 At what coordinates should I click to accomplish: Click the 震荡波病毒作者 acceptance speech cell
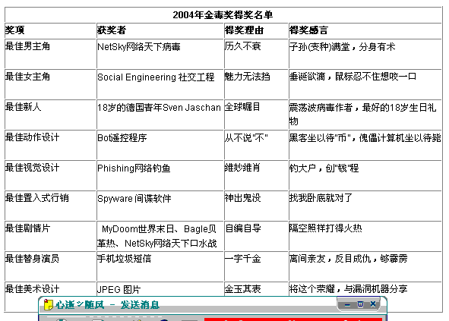(x=365, y=115)
